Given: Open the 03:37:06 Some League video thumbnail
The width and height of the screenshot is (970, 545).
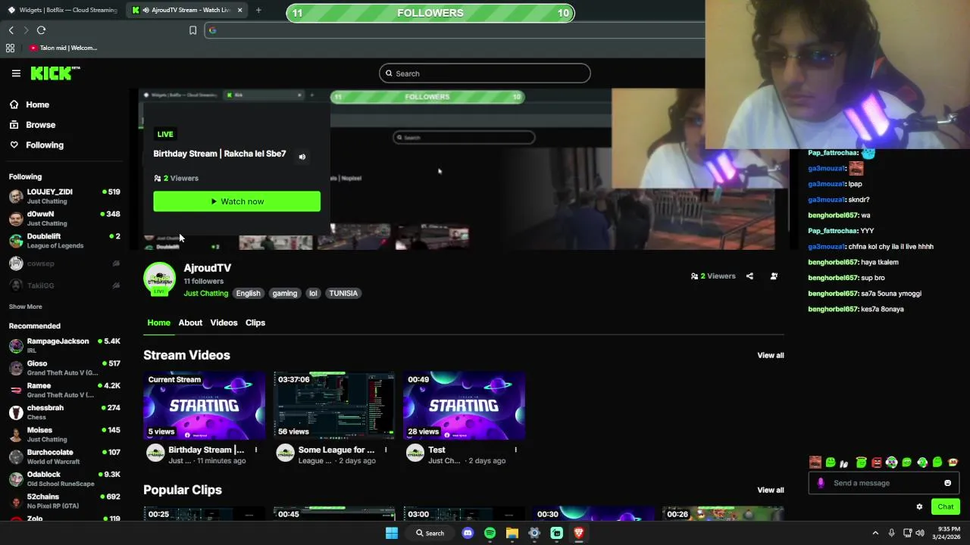Looking at the screenshot, I should [x=334, y=406].
